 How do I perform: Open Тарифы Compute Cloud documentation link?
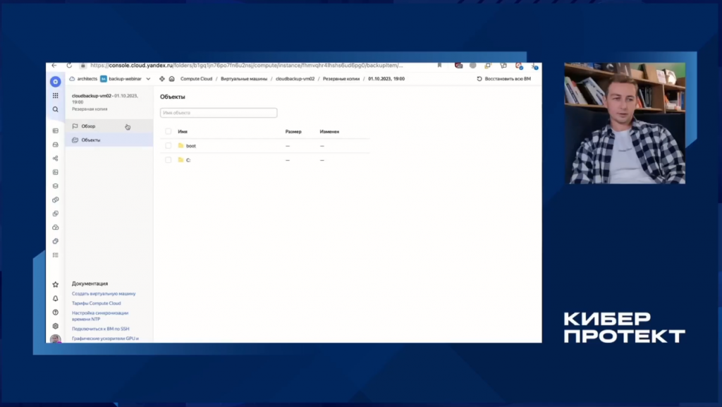click(x=96, y=303)
